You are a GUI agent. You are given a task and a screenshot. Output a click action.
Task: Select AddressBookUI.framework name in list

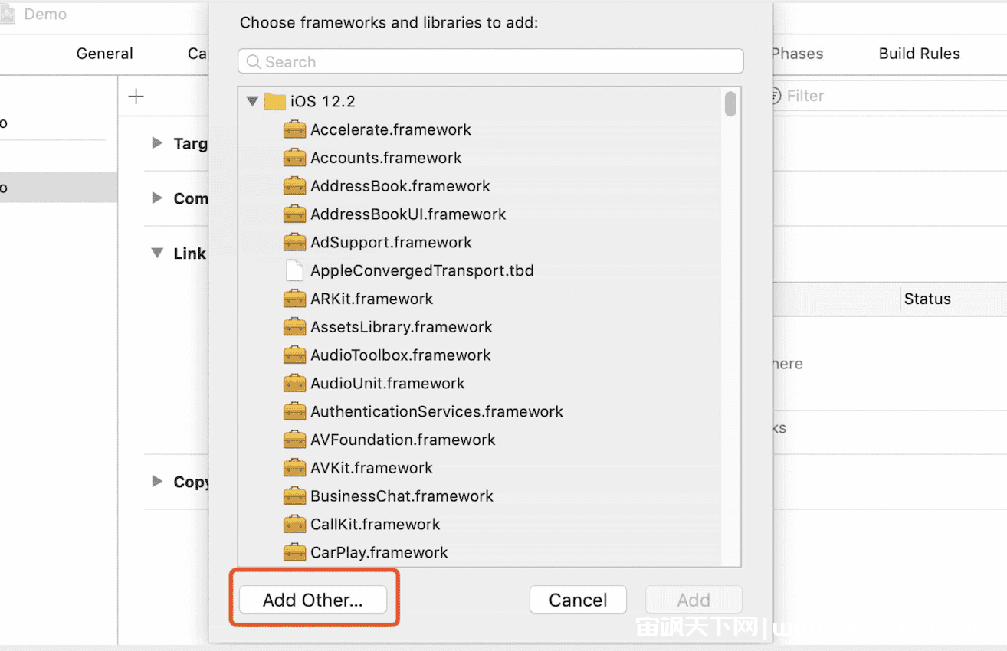(408, 214)
